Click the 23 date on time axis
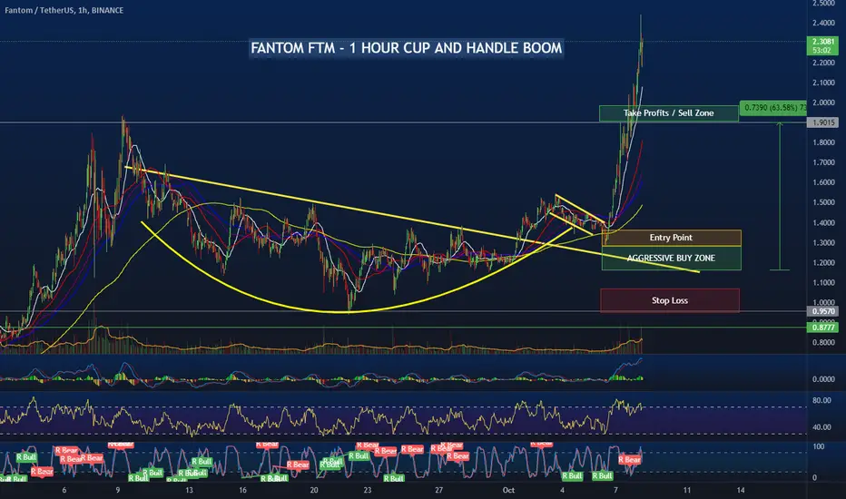846x499 pixels. pos(368,490)
